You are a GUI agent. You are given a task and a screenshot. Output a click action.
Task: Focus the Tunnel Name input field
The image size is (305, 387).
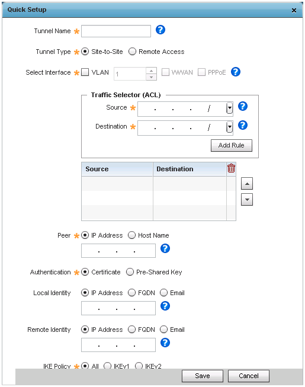click(x=116, y=31)
